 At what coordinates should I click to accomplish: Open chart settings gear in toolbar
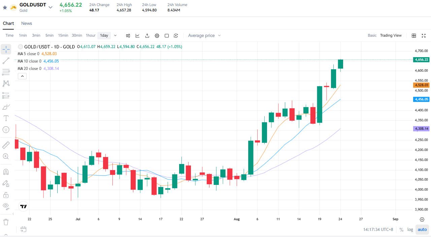[157, 36]
